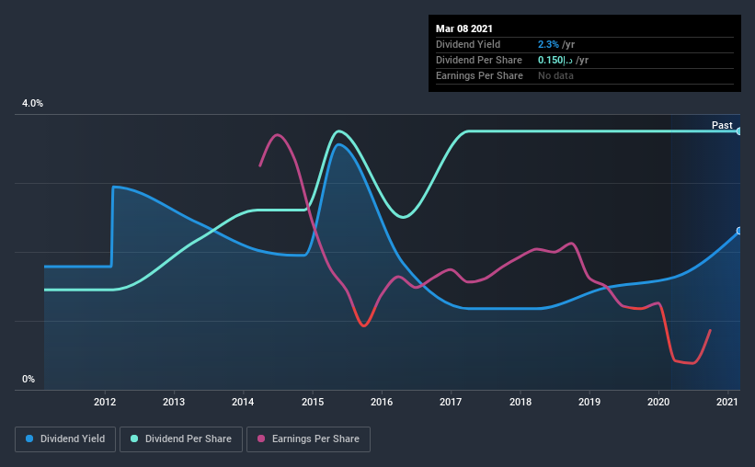755x467 pixels.
Task: Click the teal Dividend Per Share legend dot
Action: (134, 439)
